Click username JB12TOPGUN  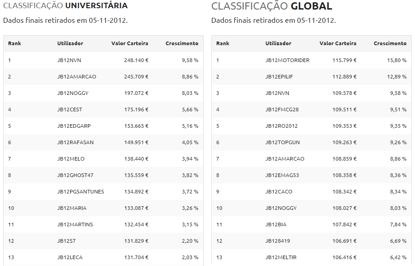(x=282, y=142)
